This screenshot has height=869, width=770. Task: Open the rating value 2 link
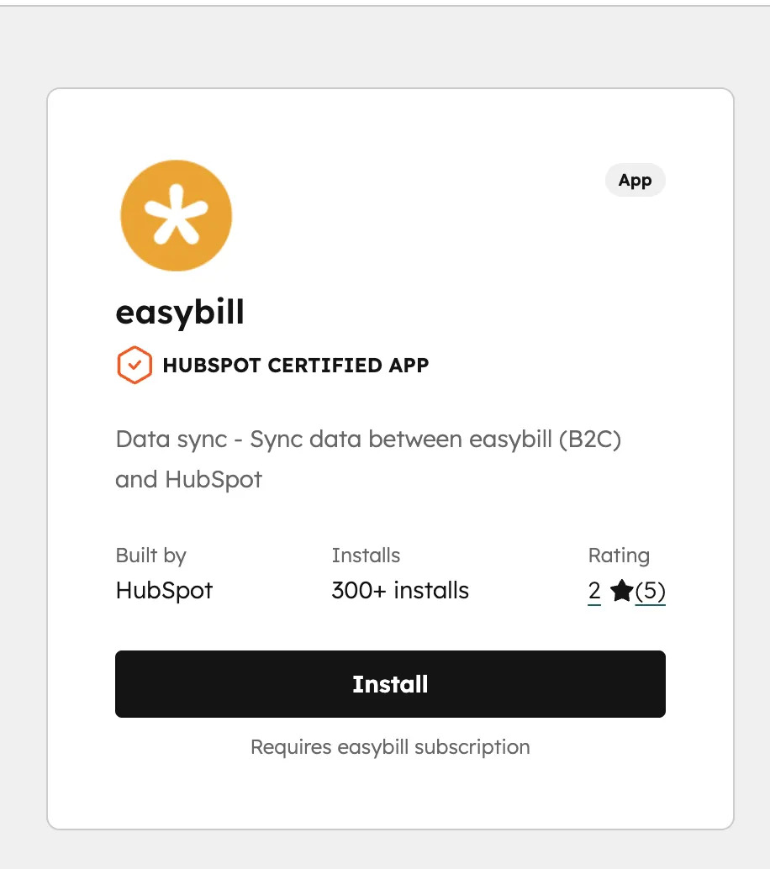point(593,591)
